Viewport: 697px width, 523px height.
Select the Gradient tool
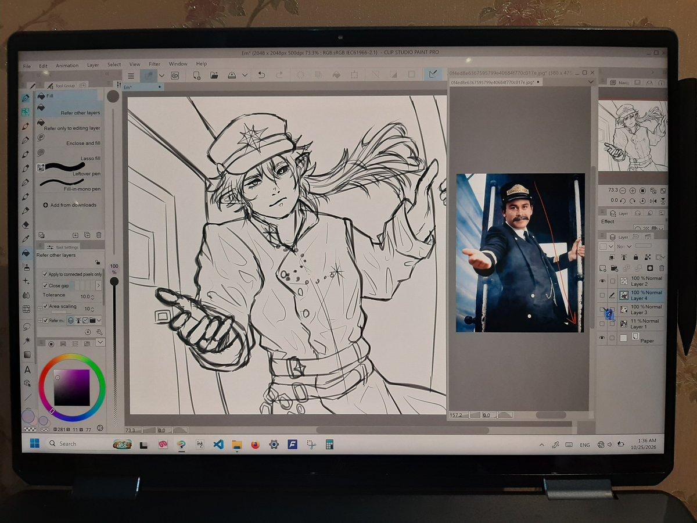(27, 354)
